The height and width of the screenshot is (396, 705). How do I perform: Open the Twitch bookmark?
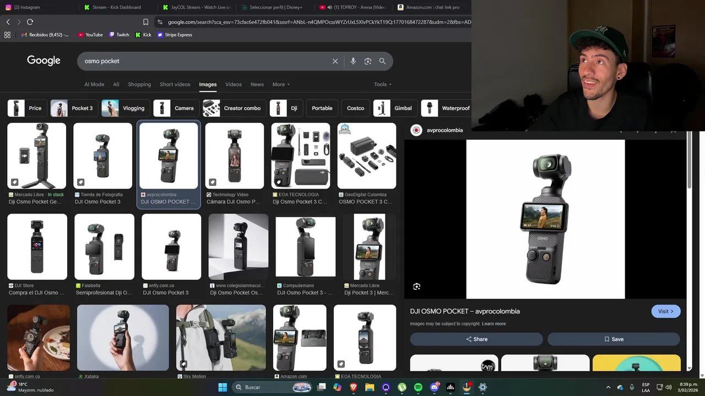tap(119, 35)
